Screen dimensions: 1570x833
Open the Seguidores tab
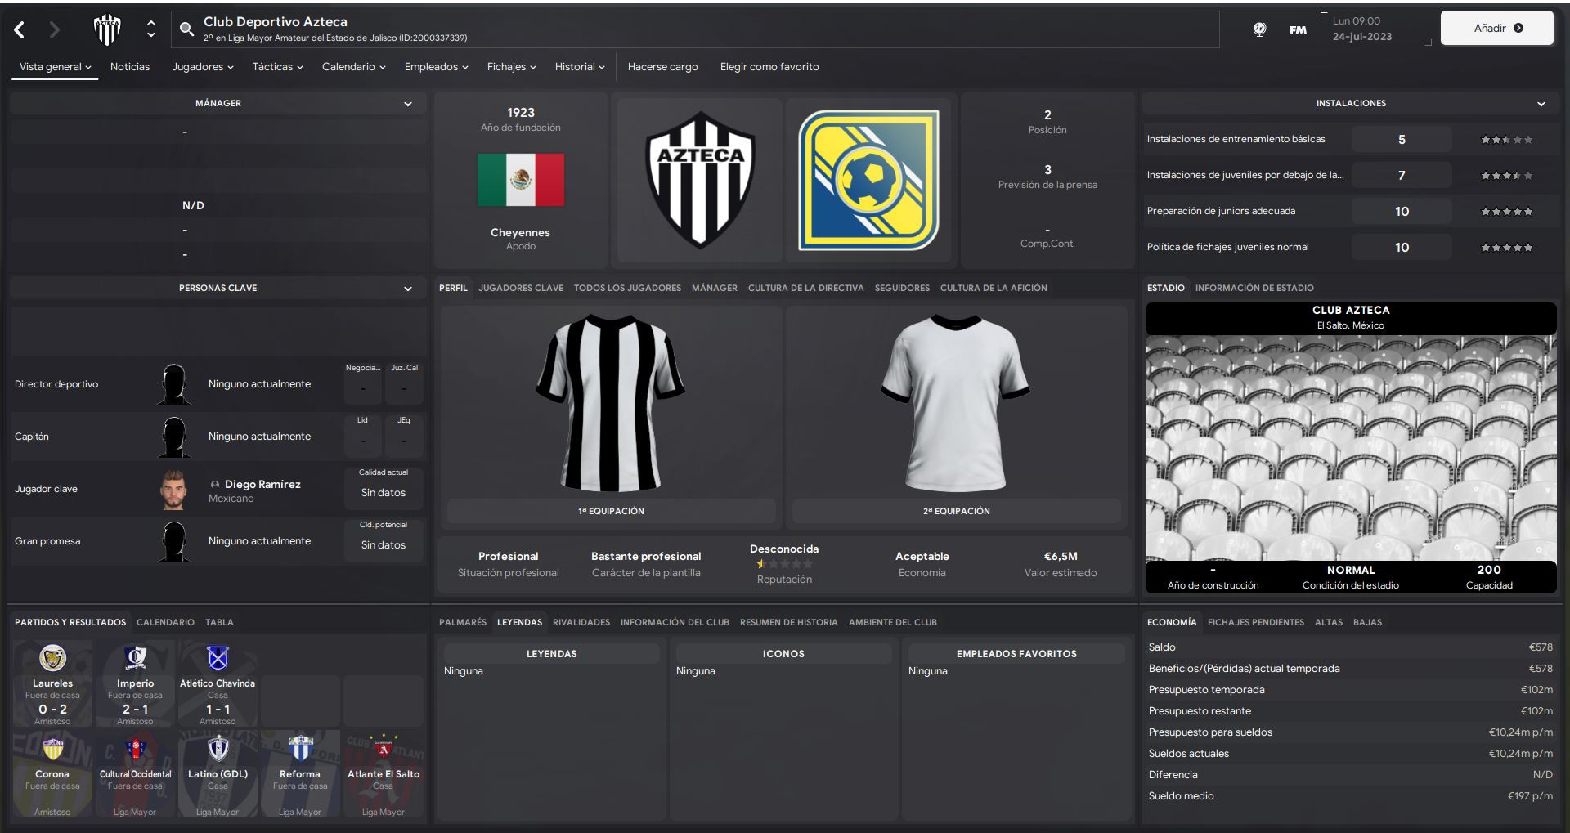(902, 288)
